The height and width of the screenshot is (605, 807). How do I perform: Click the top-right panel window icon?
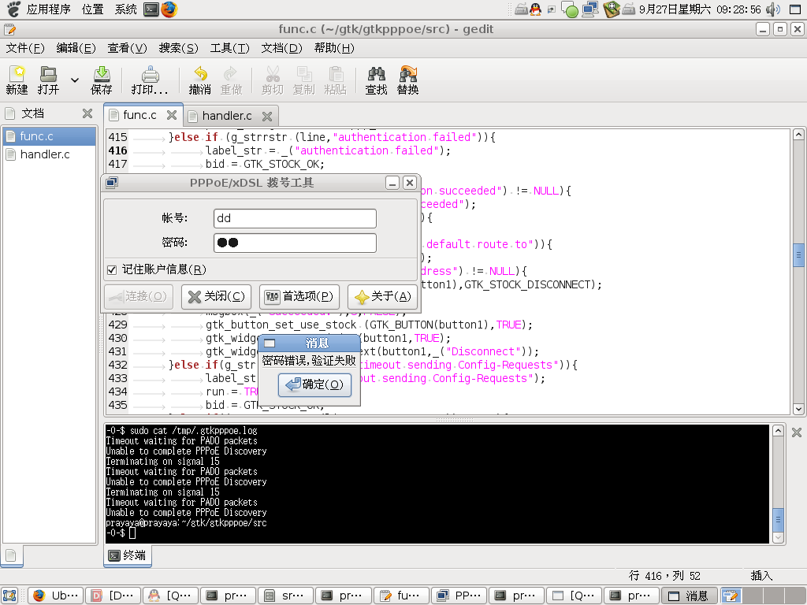[x=796, y=9]
